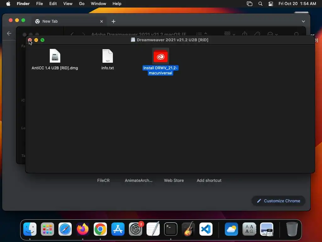
Task: Open a new Chrome tab with plus button
Action: click(x=113, y=21)
